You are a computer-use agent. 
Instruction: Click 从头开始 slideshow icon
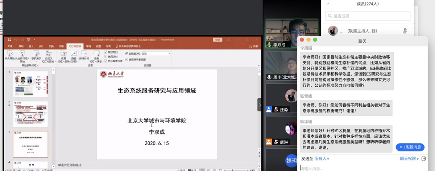point(9,54)
